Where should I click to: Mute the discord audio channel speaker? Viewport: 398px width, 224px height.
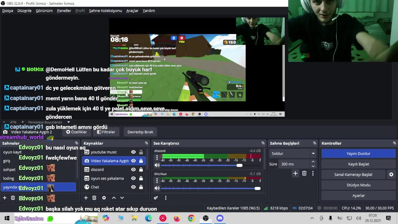[x=157, y=165]
